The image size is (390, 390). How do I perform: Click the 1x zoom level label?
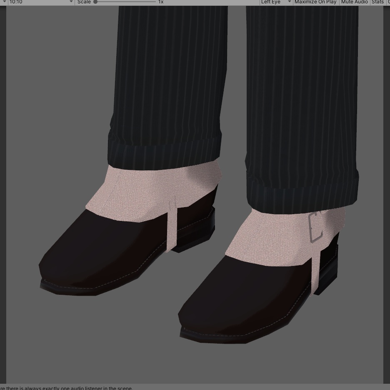161,2
